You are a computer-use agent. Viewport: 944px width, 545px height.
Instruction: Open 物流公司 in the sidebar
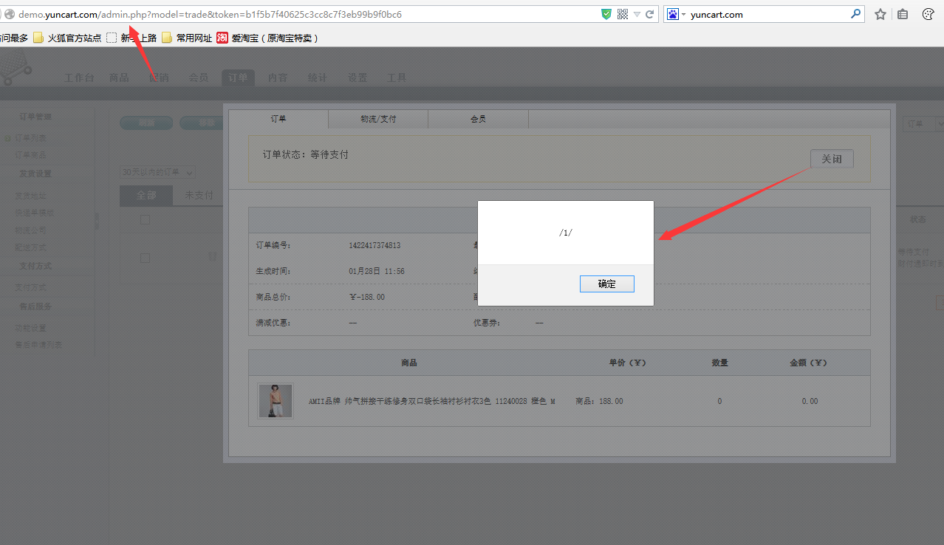point(31,230)
